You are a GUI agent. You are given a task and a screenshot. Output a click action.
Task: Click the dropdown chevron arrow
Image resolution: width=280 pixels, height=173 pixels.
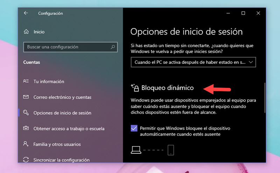point(250,62)
